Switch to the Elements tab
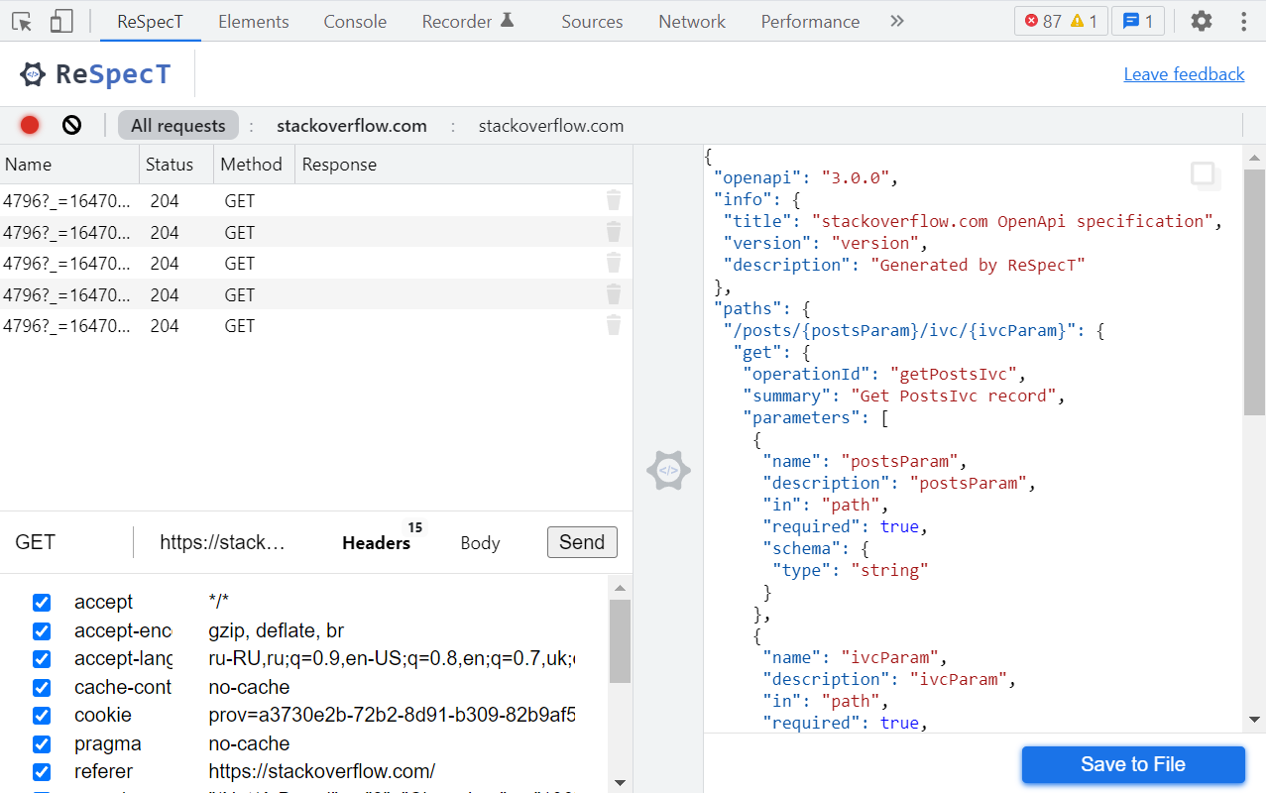The height and width of the screenshot is (793, 1269). point(254,21)
